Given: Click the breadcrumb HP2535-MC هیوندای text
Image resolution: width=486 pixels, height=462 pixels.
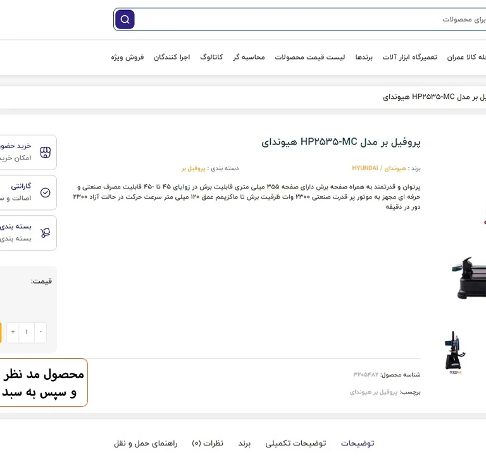Looking at the screenshot, I should click(x=434, y=97).
